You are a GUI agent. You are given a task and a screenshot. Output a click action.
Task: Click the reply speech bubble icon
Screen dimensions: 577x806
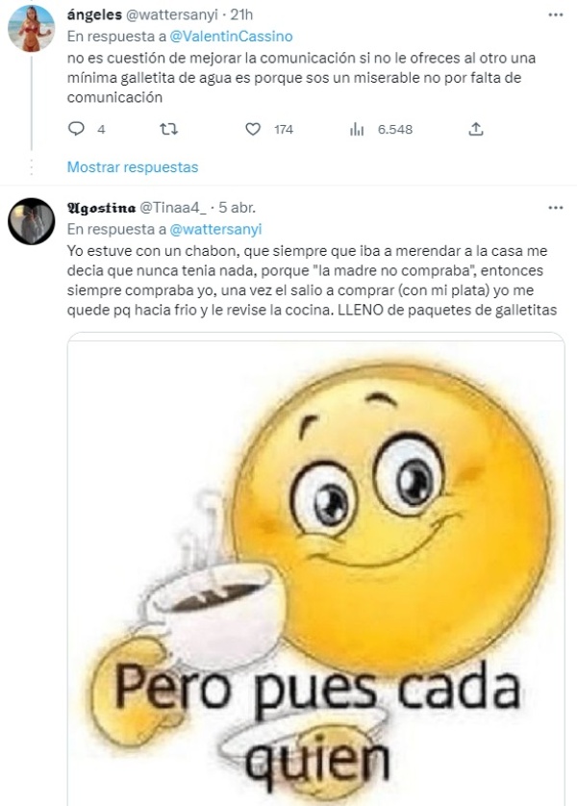[x=76, y=129]
